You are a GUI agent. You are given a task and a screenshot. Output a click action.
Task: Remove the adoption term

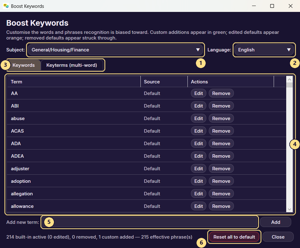pyautogui.click(x=221, y=181)
